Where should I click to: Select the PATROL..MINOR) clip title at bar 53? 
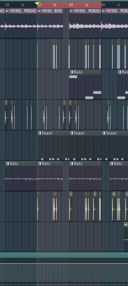click(x=23, y=11)
